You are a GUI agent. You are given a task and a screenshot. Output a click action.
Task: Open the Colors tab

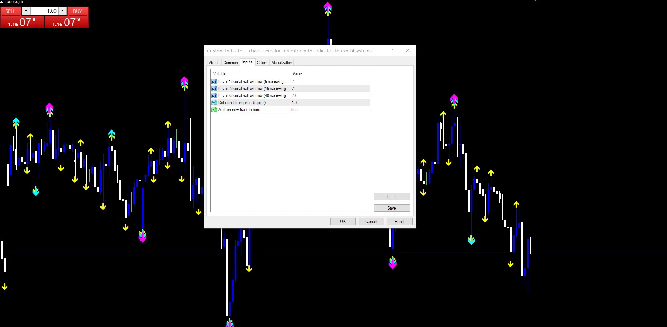tap(262, 63)
